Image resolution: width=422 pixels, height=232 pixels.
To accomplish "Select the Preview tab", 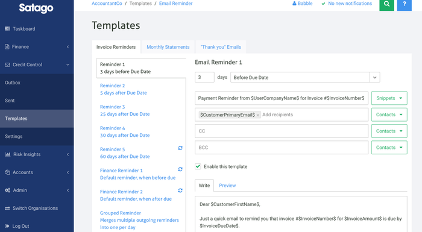I will (227, 186).
